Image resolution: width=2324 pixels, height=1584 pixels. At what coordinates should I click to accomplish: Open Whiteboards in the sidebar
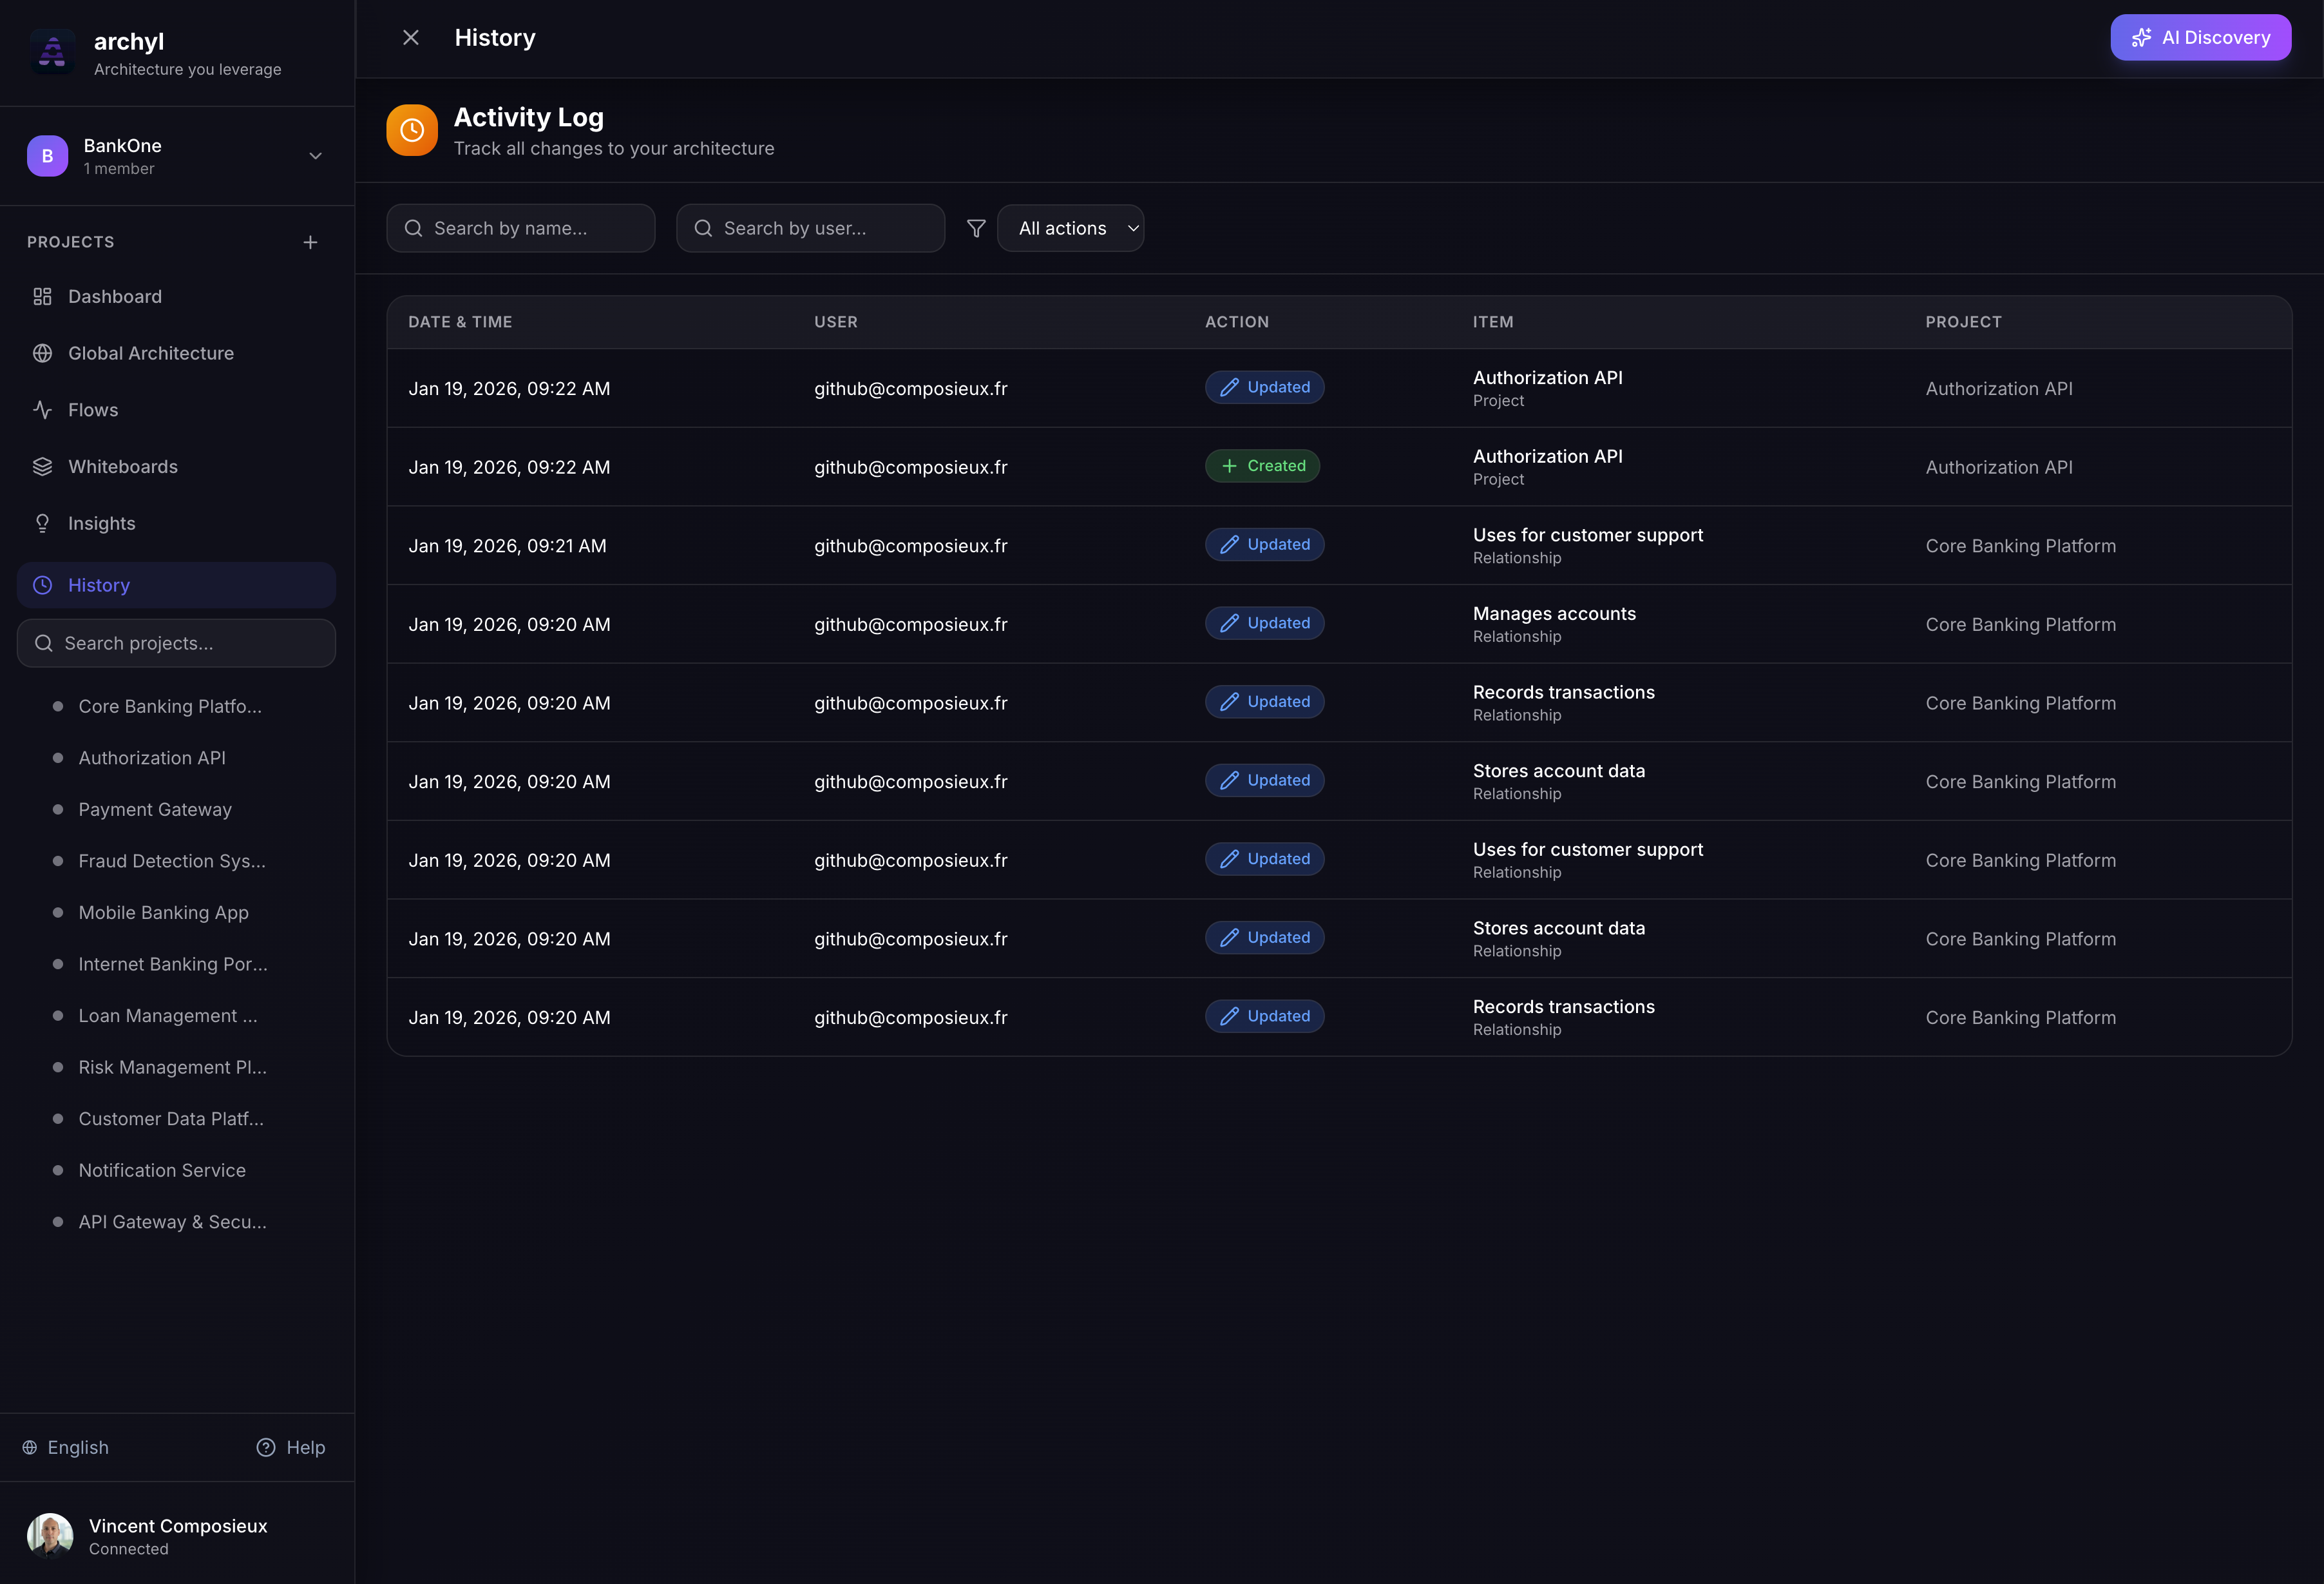(122, 467)
